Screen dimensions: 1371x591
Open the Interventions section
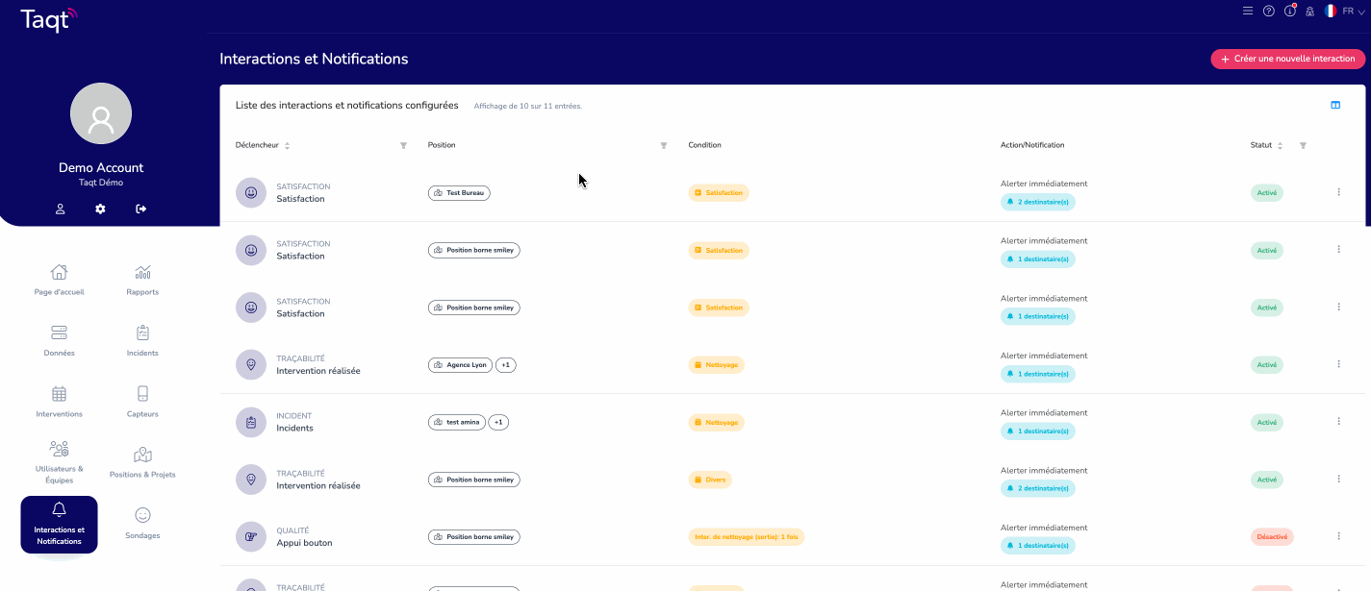(59, 402)
